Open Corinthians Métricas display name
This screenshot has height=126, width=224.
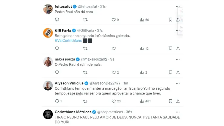click(73, 112)
